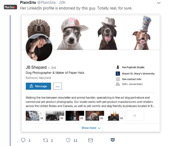Send tweet via envelope message icon

click(x=91, y=140)
